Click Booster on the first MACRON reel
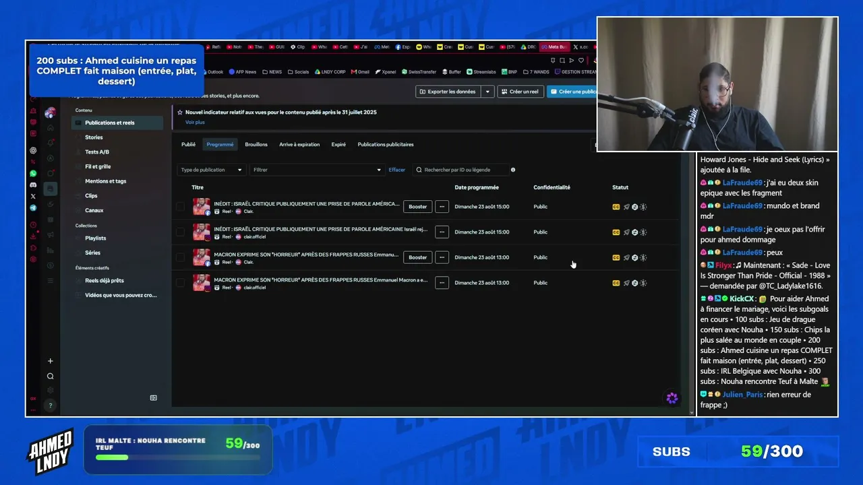This screenshot has width=863, height=485. [x=418, y=257]
